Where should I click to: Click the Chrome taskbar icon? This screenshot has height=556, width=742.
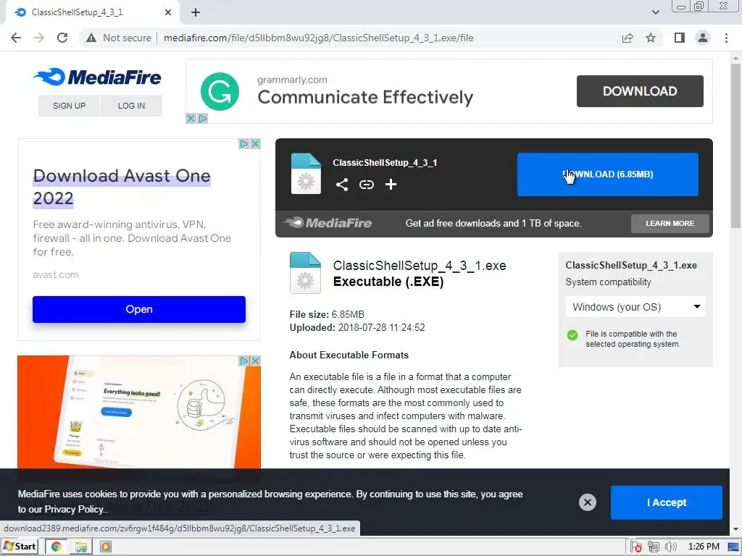(57, 547)
